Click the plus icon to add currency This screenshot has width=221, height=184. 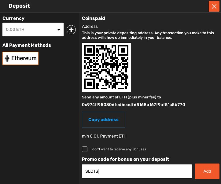[71, 30]
